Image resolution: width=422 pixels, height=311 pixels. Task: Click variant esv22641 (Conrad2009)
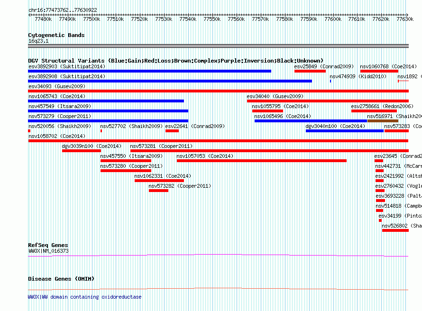tap(195, 126)
